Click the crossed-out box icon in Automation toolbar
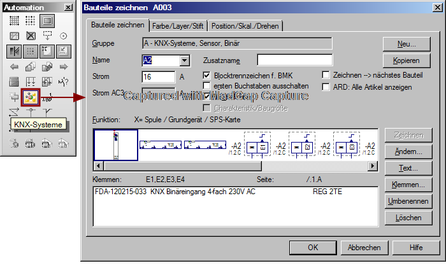 [30, 36]
